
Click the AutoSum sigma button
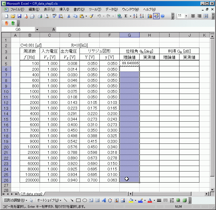[x=126, y=16]
